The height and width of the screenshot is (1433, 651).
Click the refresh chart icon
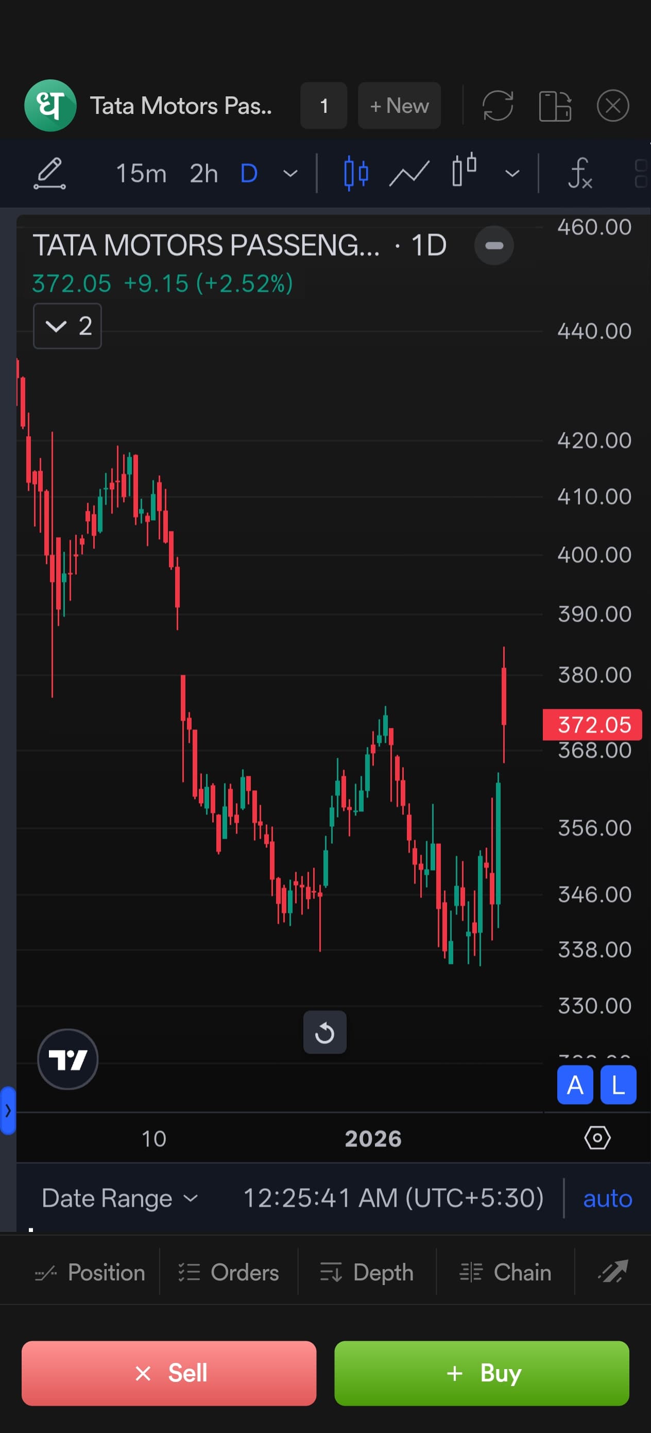(497, 106)
